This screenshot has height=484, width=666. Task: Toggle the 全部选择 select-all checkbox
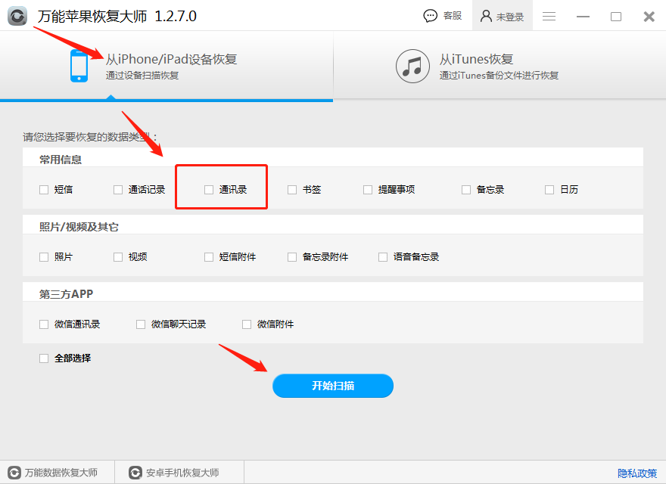[44, 358]
